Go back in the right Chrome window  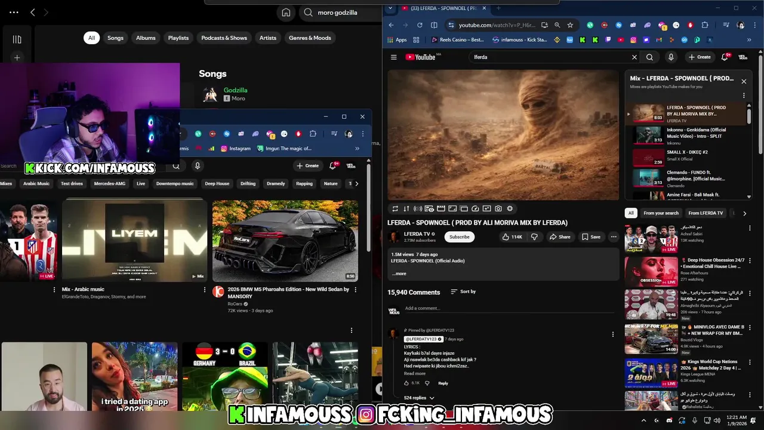pyautogui.click(x=391, y=25)
